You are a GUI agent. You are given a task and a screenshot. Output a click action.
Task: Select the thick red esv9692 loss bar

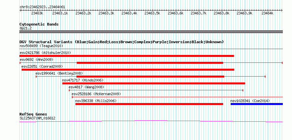(150, 63)
